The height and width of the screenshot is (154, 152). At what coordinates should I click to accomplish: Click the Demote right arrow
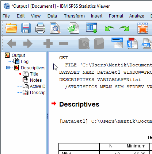[x=28, y=43]
